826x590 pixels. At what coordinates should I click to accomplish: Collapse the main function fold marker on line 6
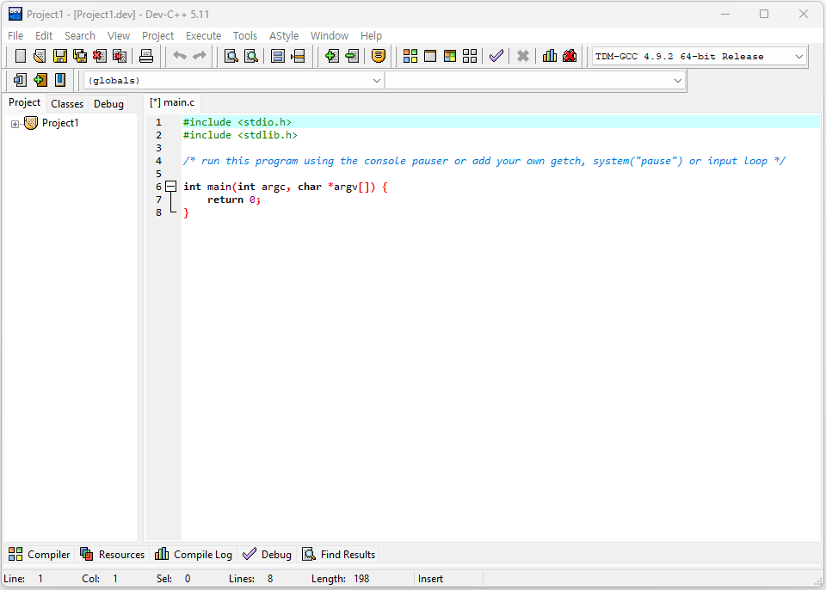pos(170,186)
